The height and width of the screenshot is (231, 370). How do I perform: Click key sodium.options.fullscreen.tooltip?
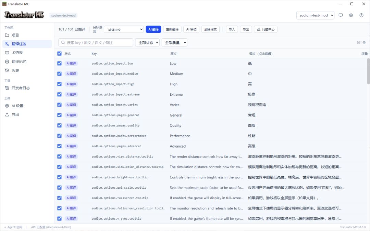tap(120, 198)
